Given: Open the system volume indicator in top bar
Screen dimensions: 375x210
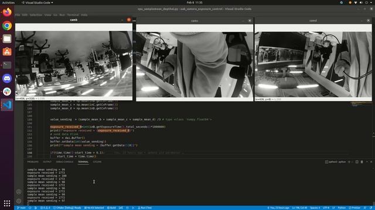Looking at the screenshot, I should (x=361, y=2).
